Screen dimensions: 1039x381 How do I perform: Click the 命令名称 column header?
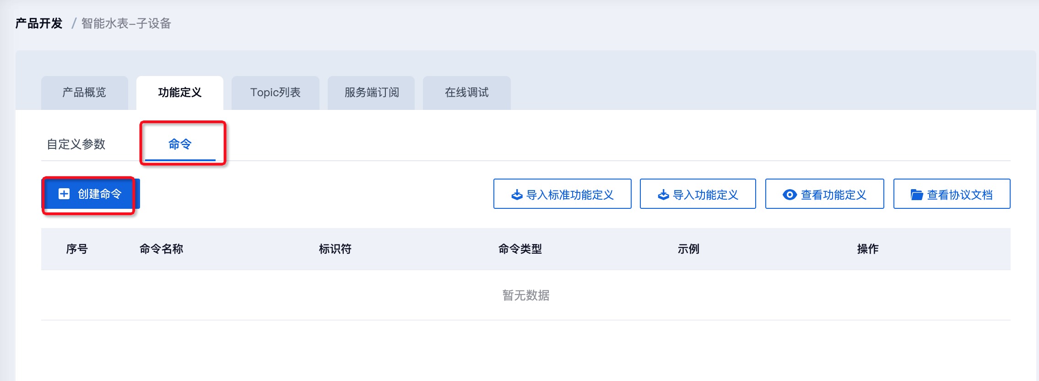[x=161, y=249]
